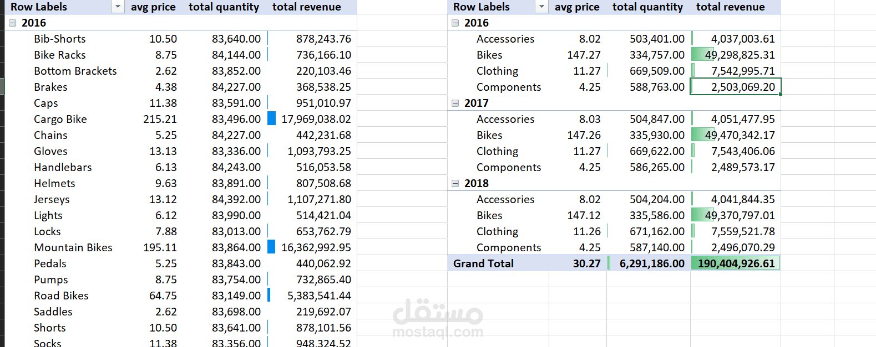
Task: Click the Chains row label
Action: click(x=50, y=136)
